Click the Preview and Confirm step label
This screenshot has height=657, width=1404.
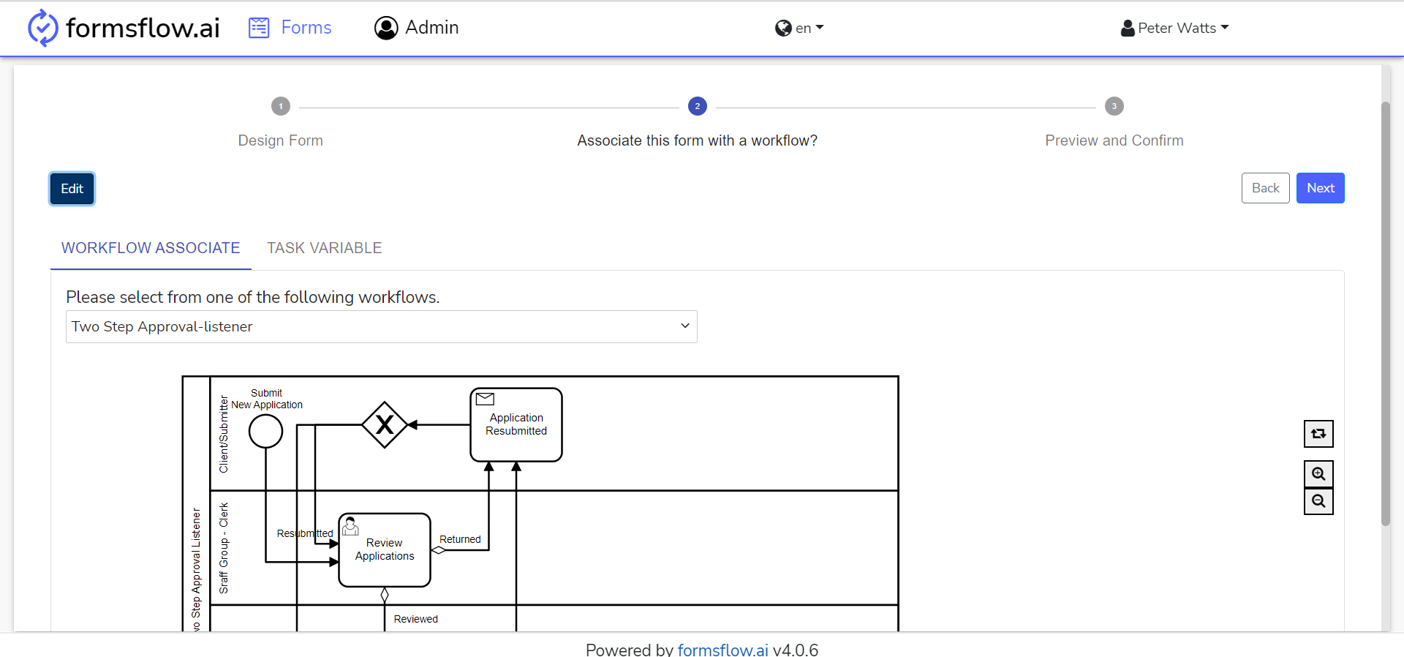(x=1114, y=140)
